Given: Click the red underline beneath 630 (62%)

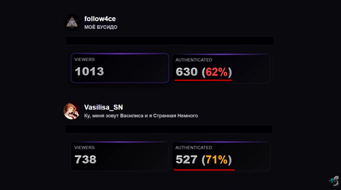Looking at the screenshot, I should (203, 80).
